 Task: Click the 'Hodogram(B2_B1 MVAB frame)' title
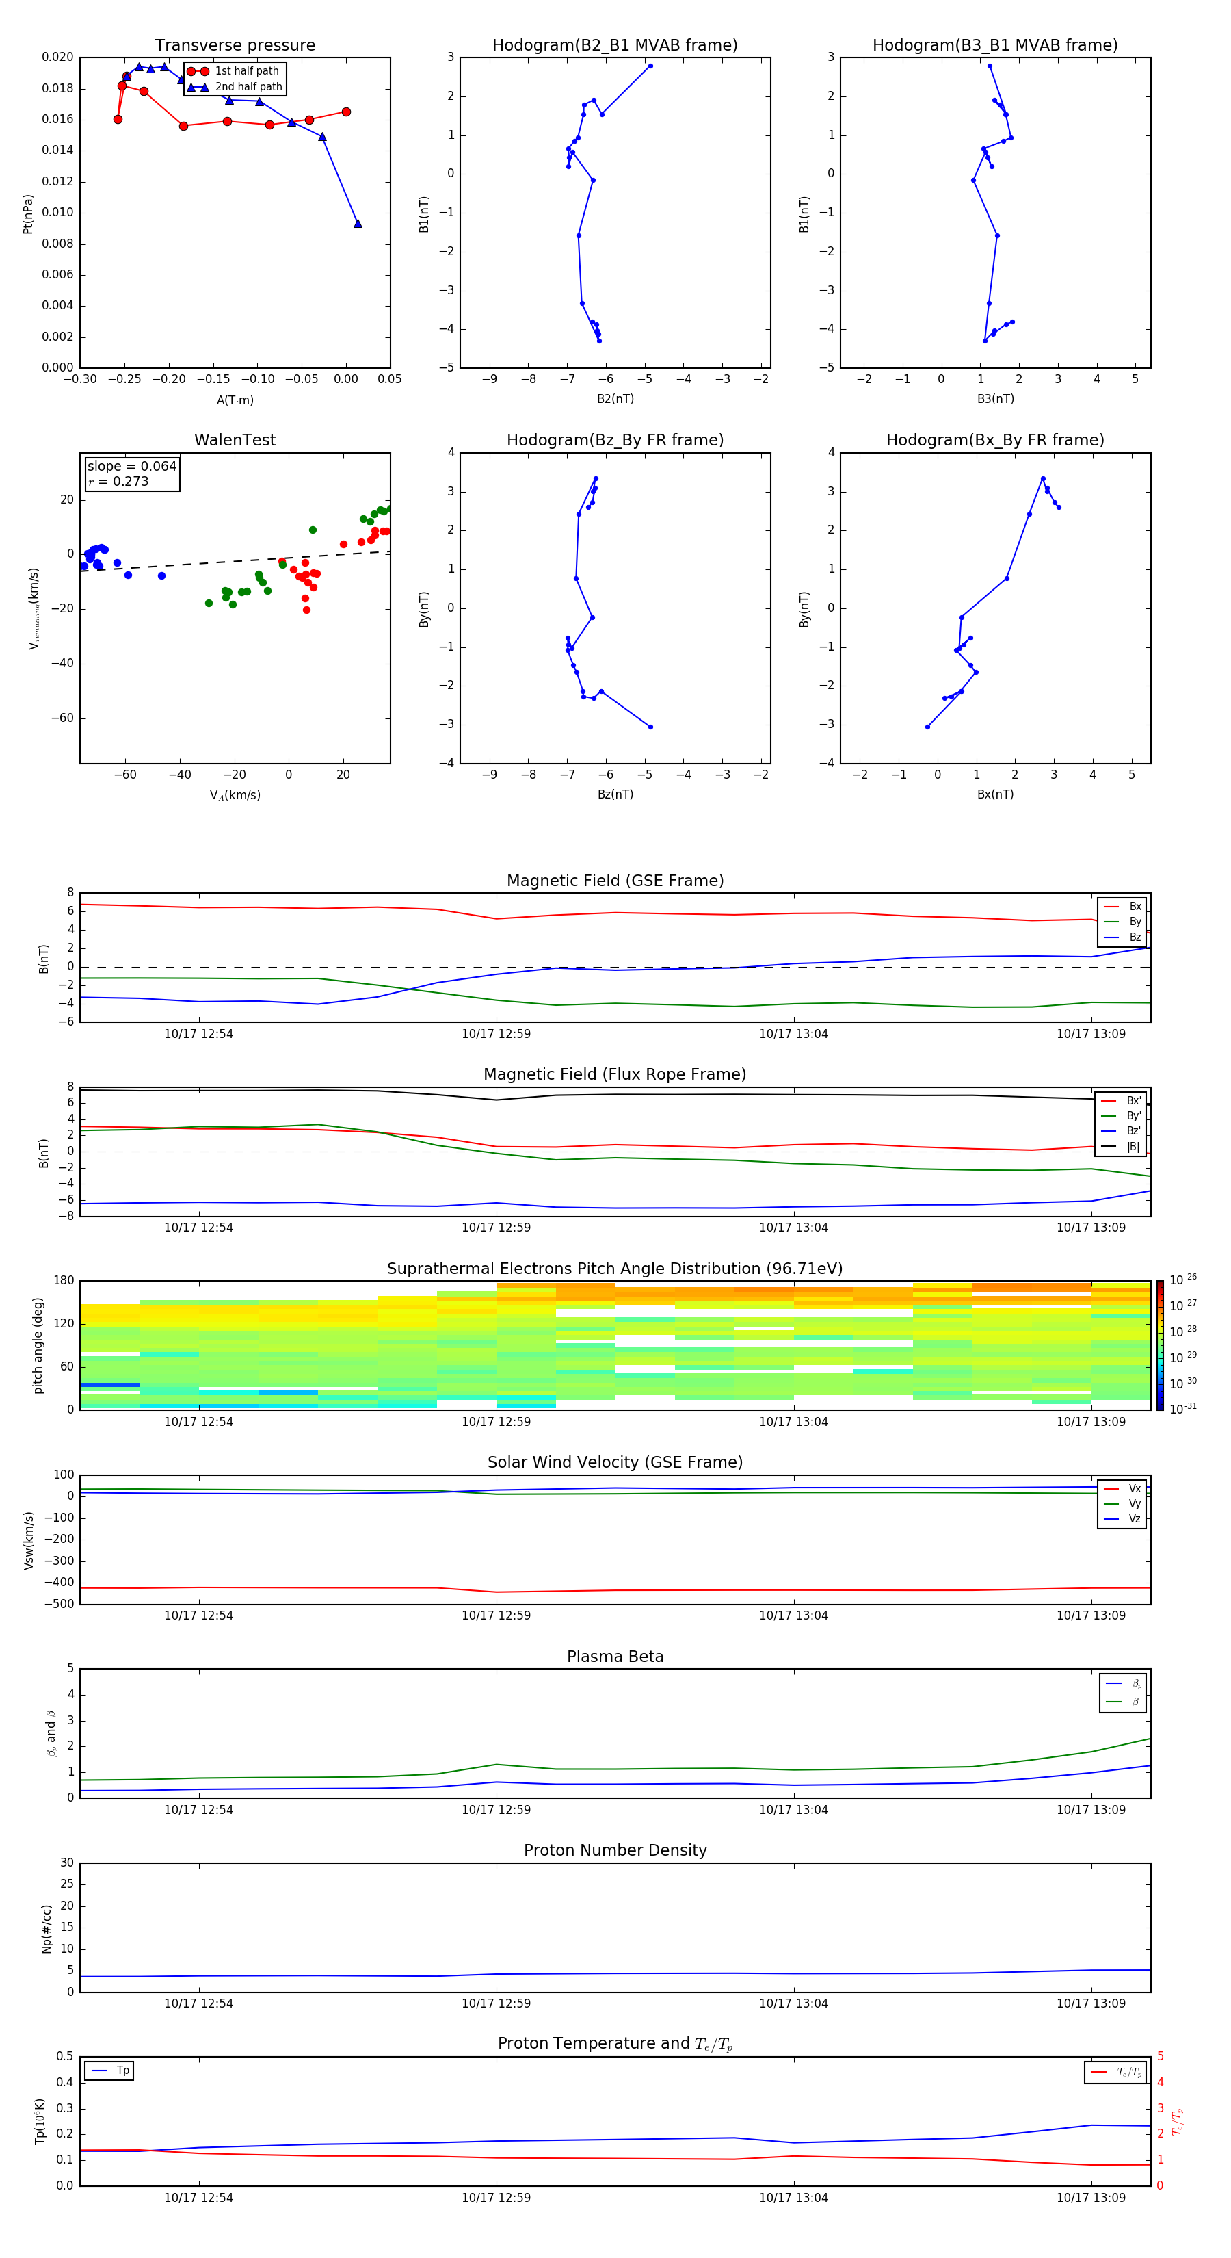[x=615, y=44]
